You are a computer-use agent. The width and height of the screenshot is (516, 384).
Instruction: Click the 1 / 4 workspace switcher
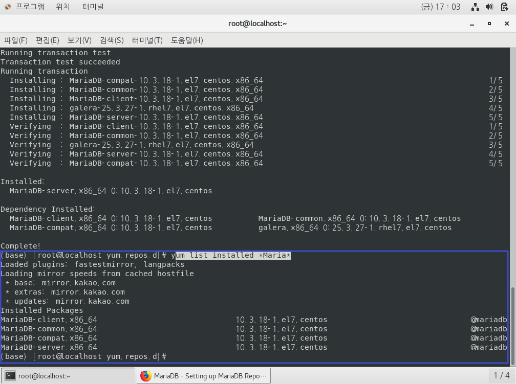[502, 375]
